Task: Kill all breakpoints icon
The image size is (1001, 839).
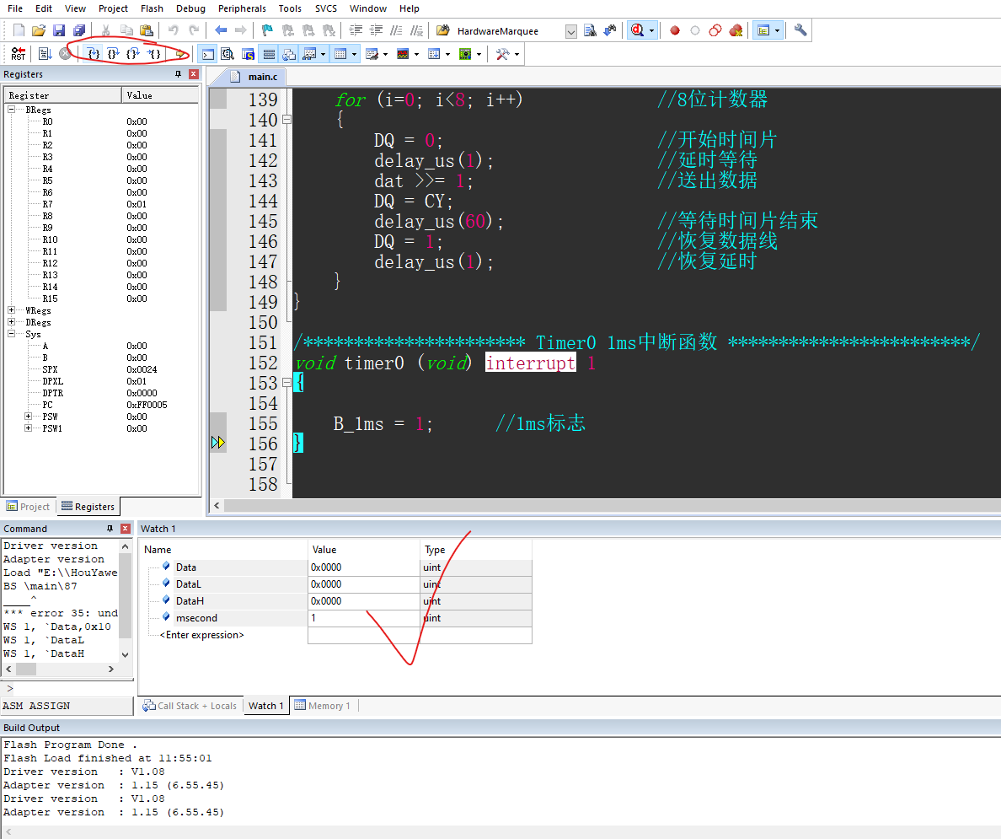Action: [x=736, y=30]
